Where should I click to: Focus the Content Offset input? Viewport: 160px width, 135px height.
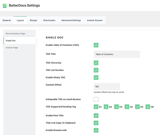(107, 86)
